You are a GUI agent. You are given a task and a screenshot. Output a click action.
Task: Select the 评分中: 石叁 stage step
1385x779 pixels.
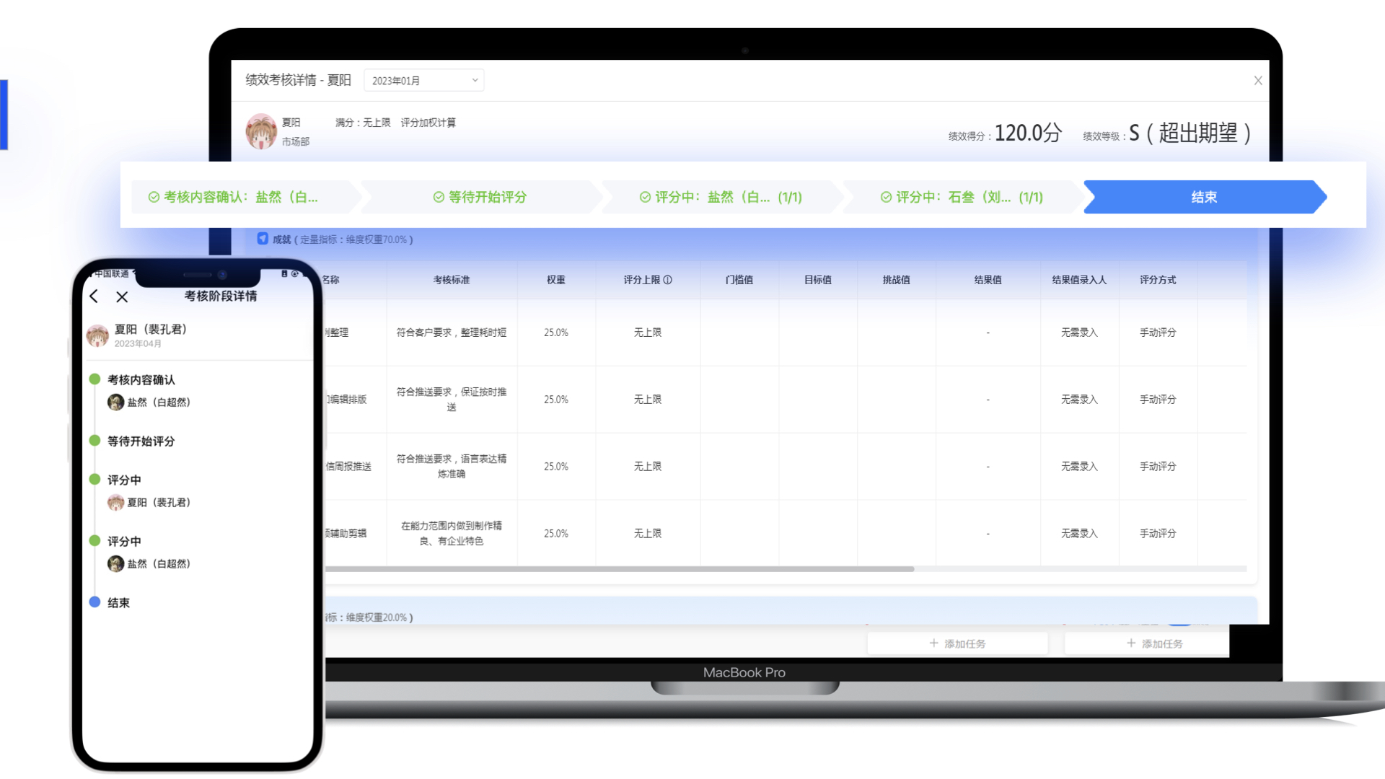coord(961,197)
